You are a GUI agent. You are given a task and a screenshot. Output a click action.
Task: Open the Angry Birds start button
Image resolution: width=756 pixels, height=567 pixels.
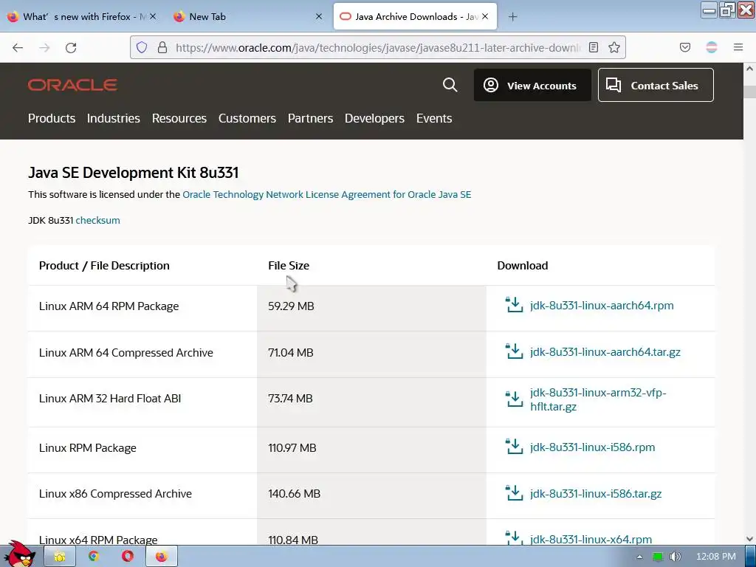pos(20,554)
